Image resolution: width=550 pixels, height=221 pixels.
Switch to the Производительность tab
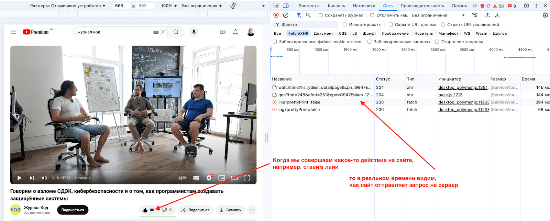[422, 5]
